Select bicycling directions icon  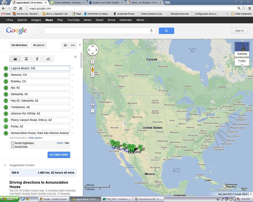point(48,59)
